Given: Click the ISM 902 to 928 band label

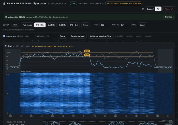Looking at the screenshot, I should [26, 71].
